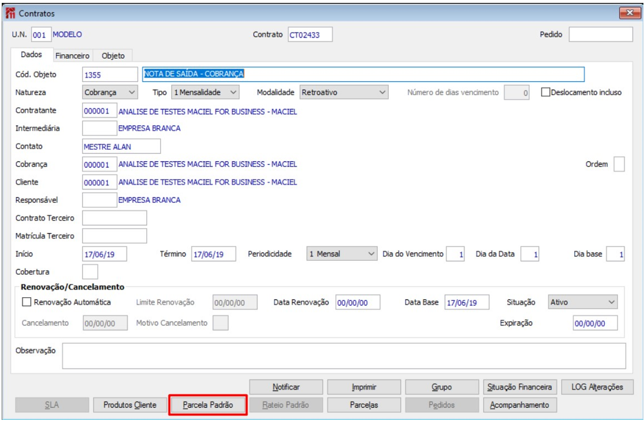Image resolution: width=644 pixels, height=421 pixels.
Task: Click the Término date field
Action: pos(214,254)
